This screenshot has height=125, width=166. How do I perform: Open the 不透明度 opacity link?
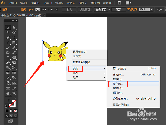click(133, 10)
